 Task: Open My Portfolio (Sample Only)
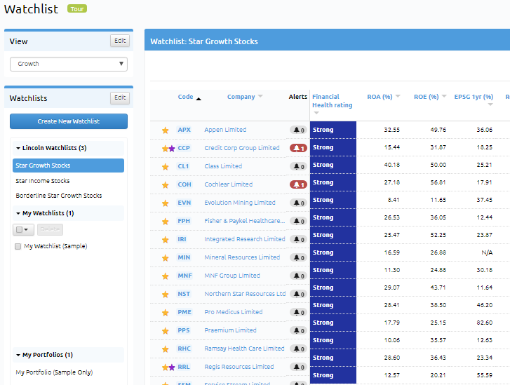(54, 372)
